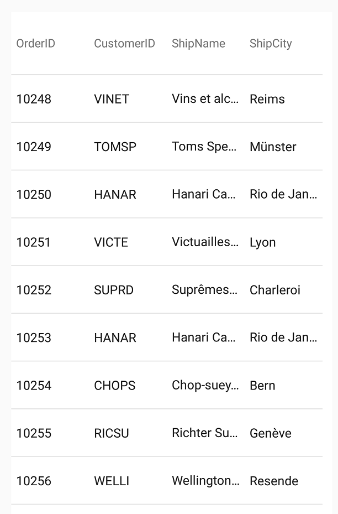This screenshot has width=338, height=514.
Task: Click the Victuailles… ship name cell
Action: click(205, 242)
